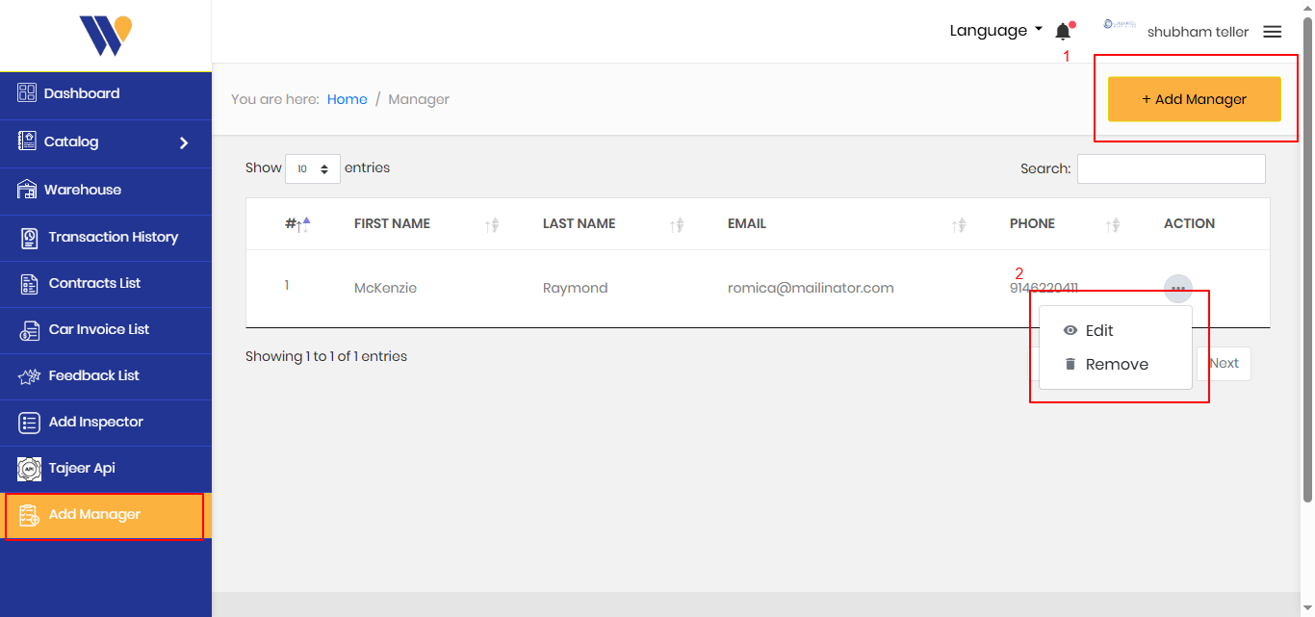This screenshot has height=617, width=1315.
Task: Click the Tajeer Api icon
Action: tap(30, 469)
